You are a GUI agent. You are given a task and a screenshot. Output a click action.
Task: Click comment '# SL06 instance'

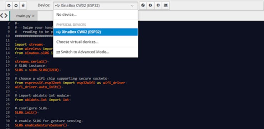tap(30, 66)
